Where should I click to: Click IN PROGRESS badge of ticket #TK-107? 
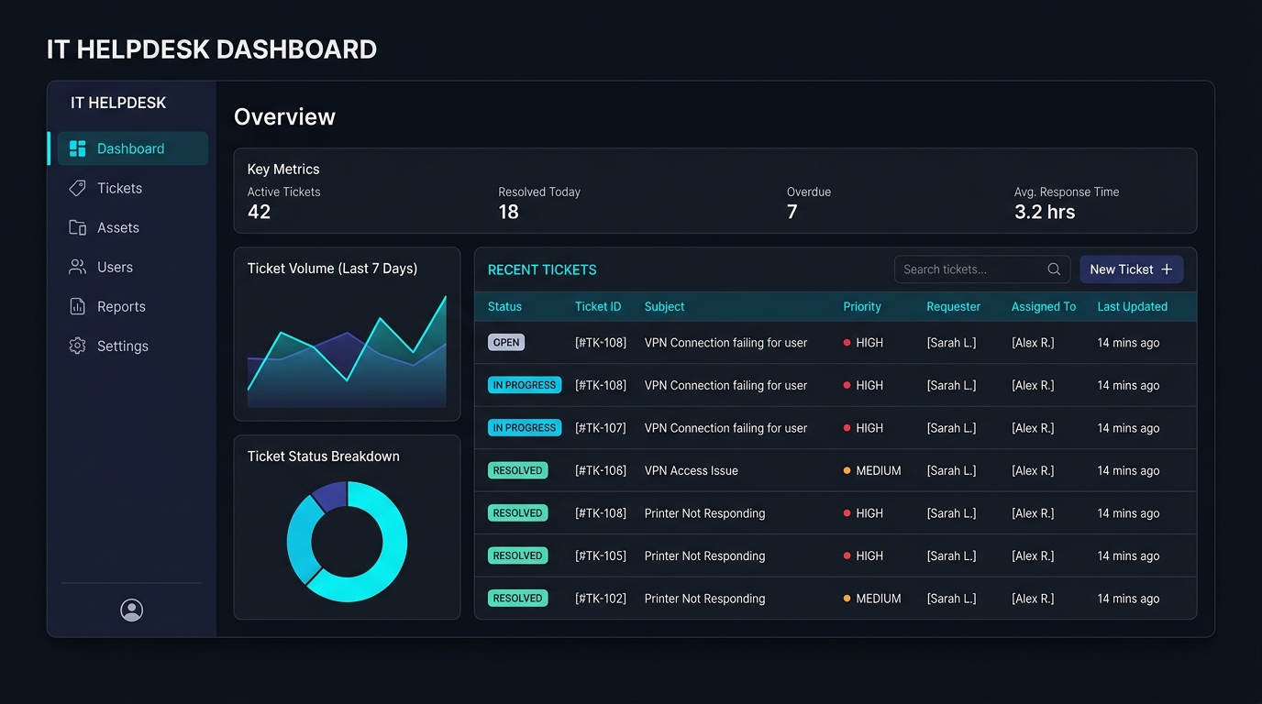pyautogui.click(x=525, y=428)
